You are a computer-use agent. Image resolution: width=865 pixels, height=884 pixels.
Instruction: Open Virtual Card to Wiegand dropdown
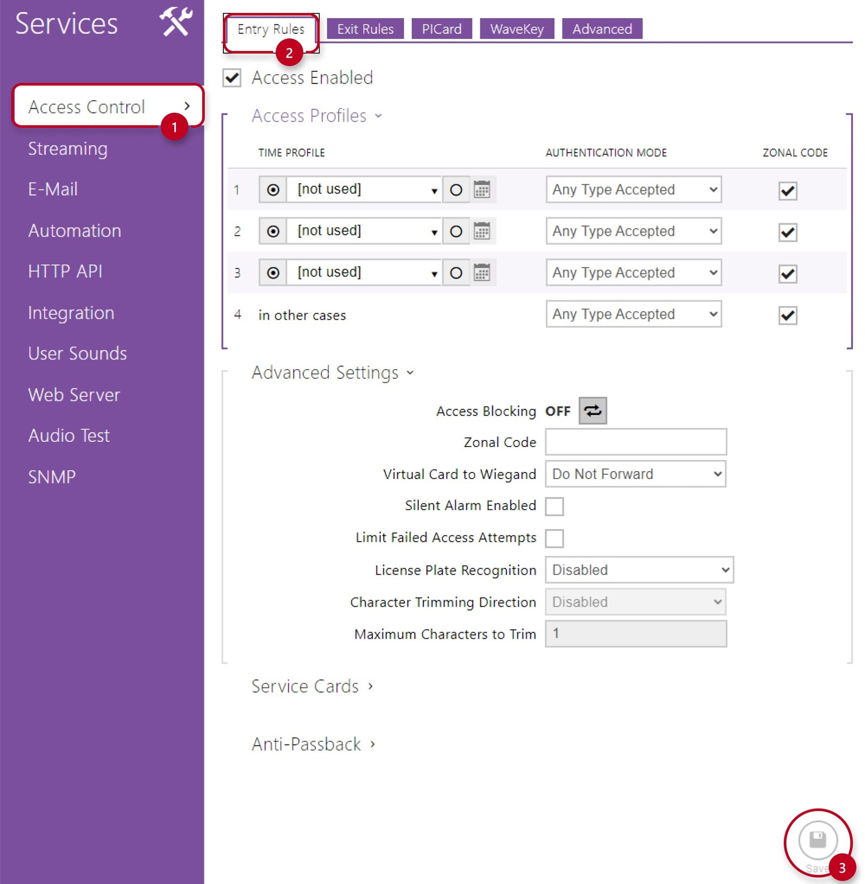[x=636, y=474]
